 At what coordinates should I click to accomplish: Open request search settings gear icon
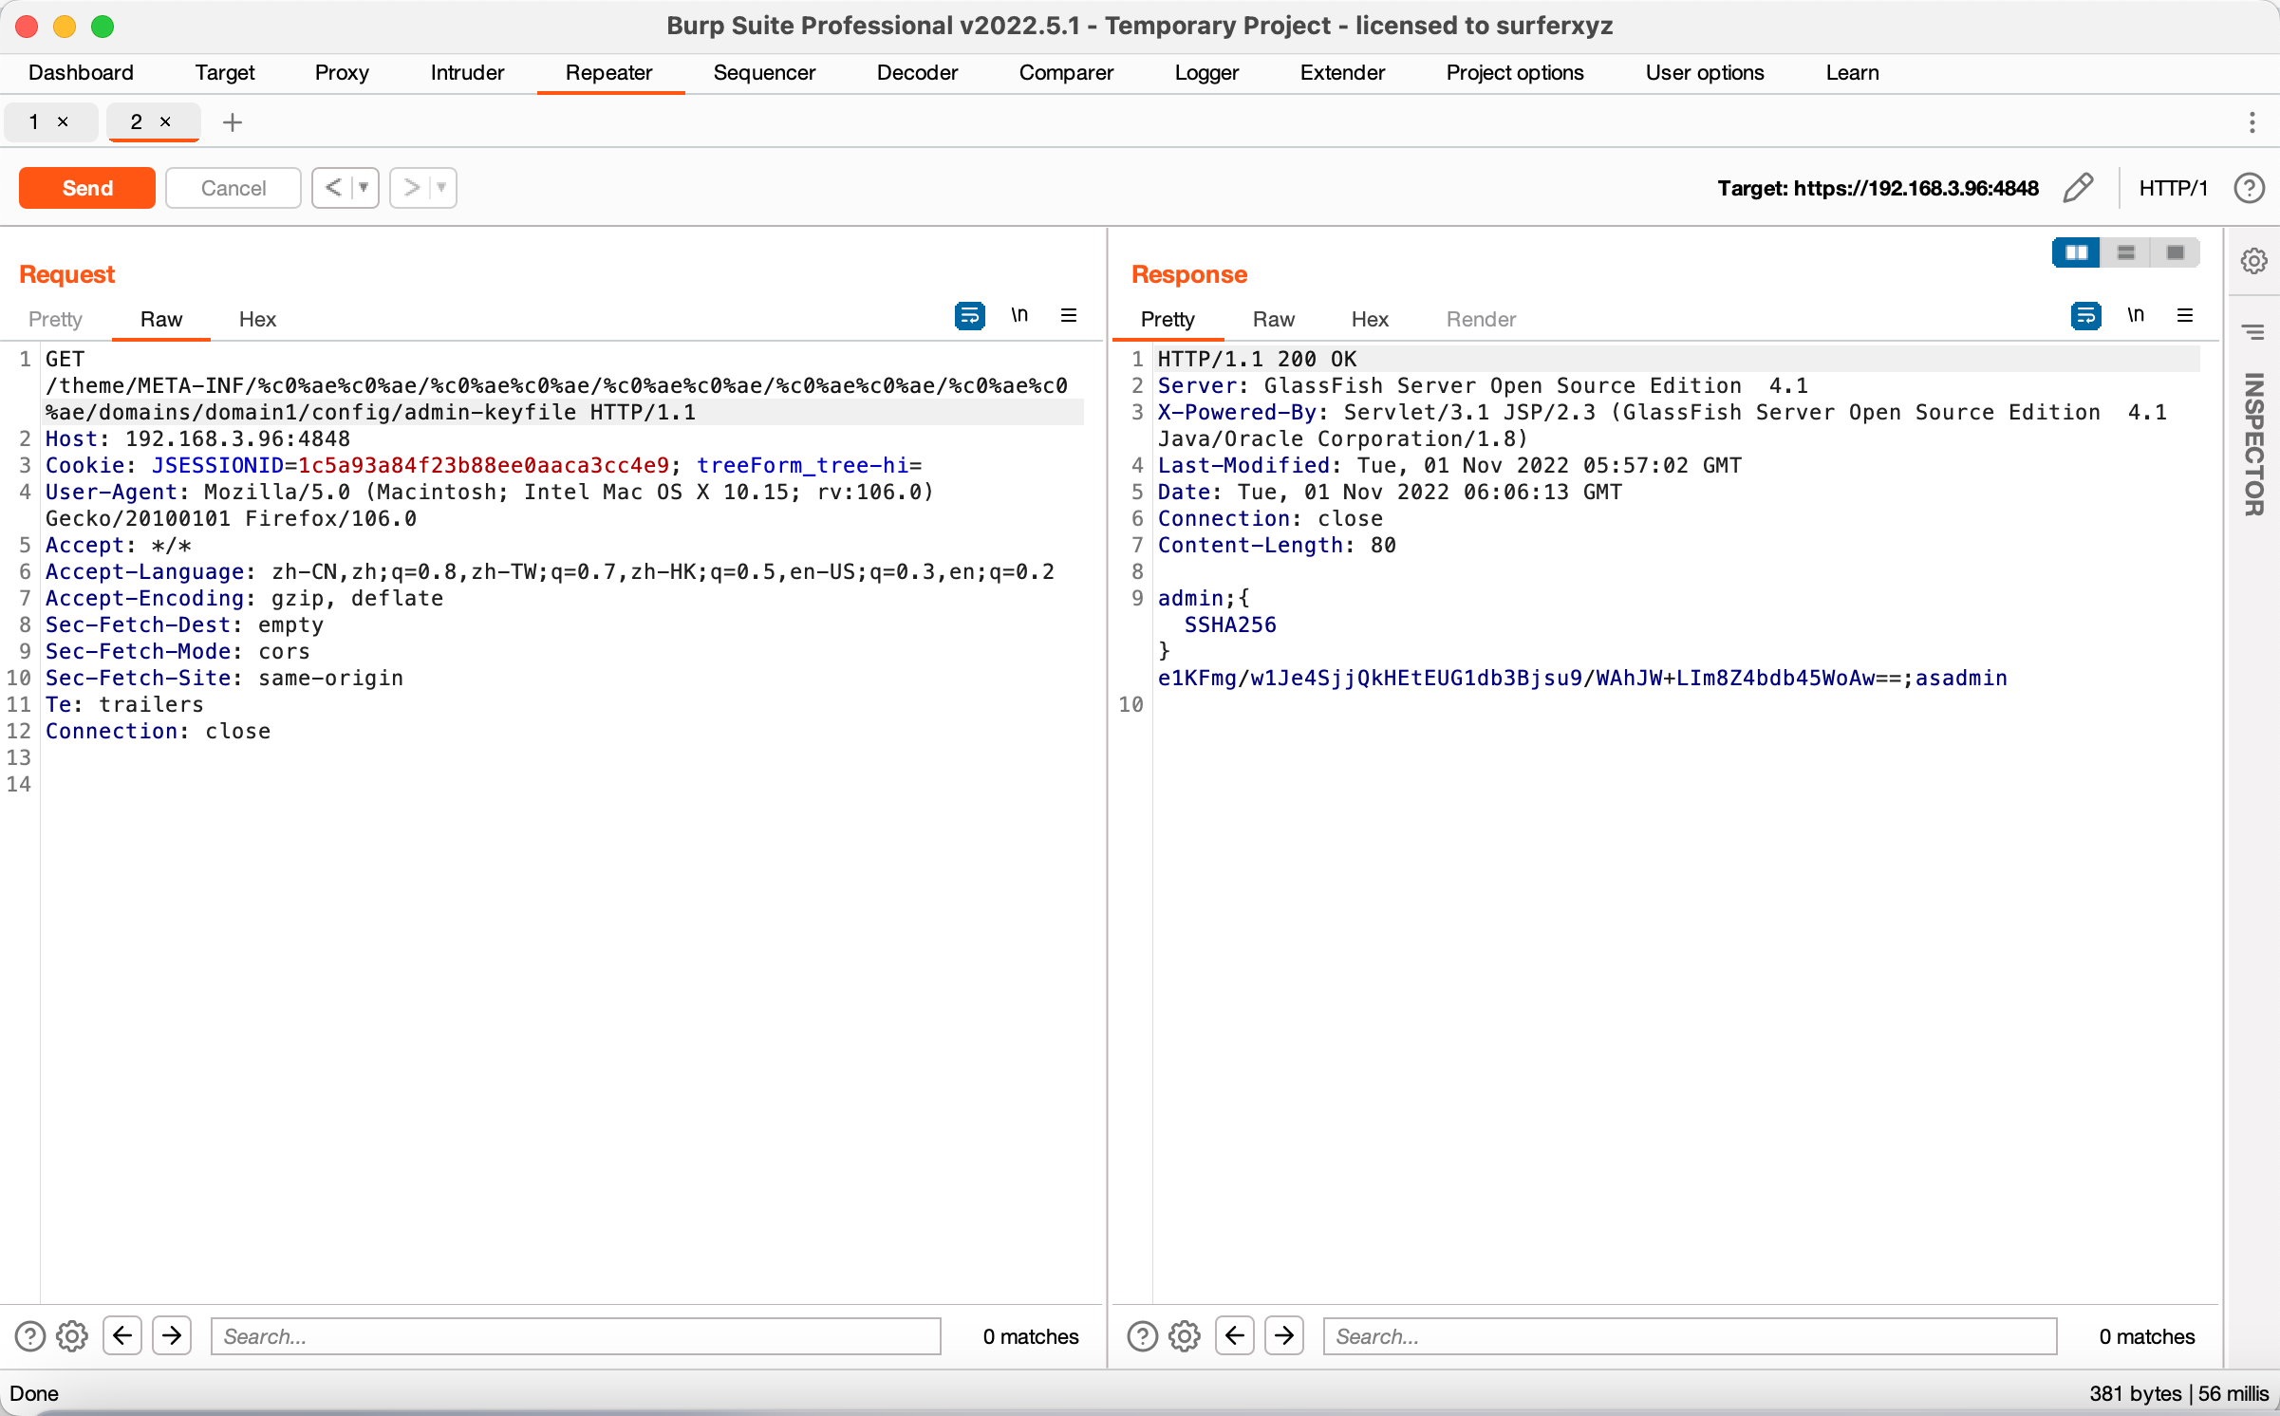click(x=72, y=1336)
